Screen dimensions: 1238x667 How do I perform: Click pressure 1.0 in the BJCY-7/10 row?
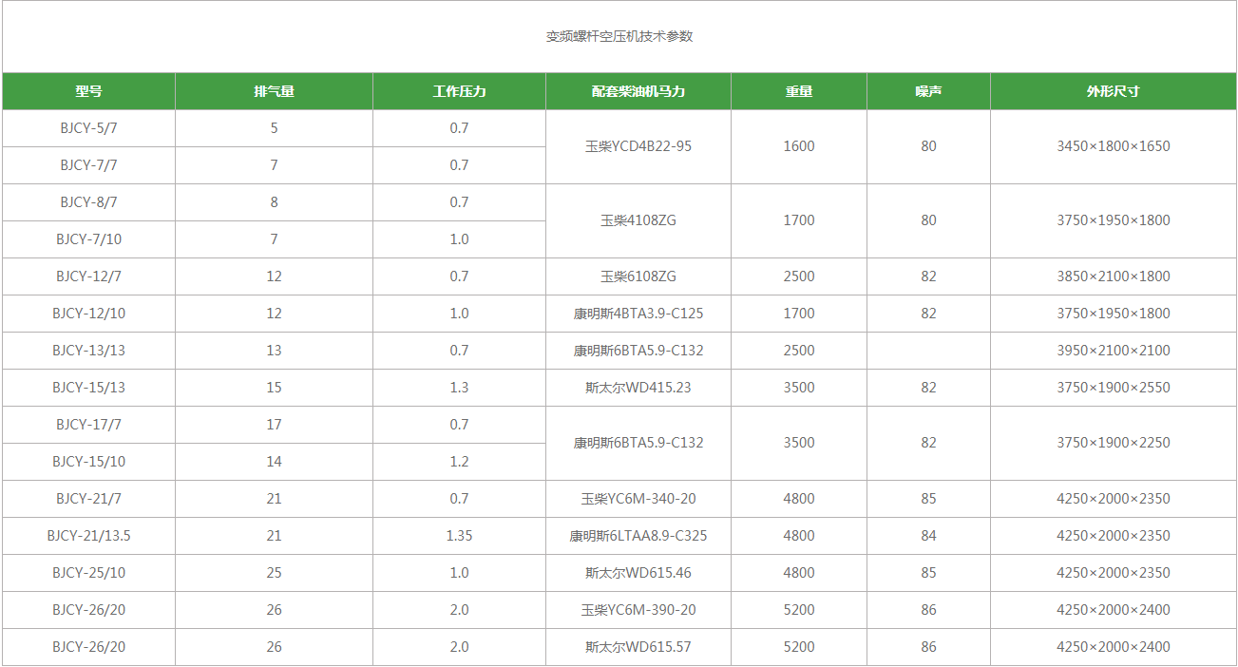(x=459, y=239)
